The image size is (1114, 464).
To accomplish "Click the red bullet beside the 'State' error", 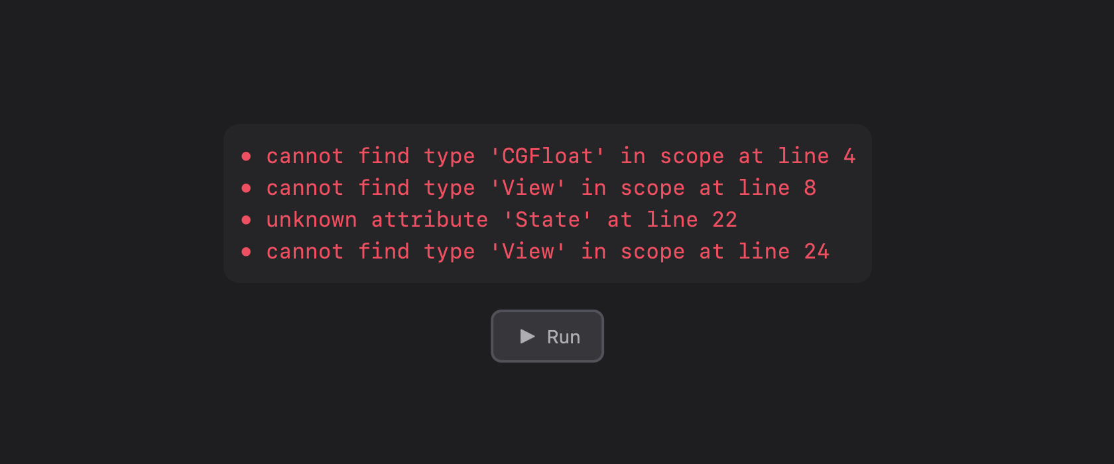I will point(246,220).
